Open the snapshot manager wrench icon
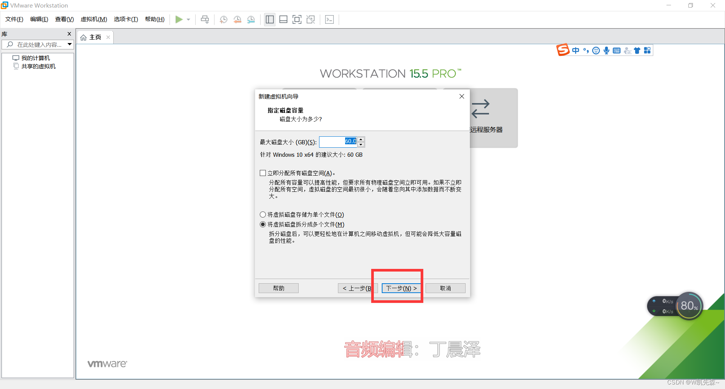 (251, 20)
